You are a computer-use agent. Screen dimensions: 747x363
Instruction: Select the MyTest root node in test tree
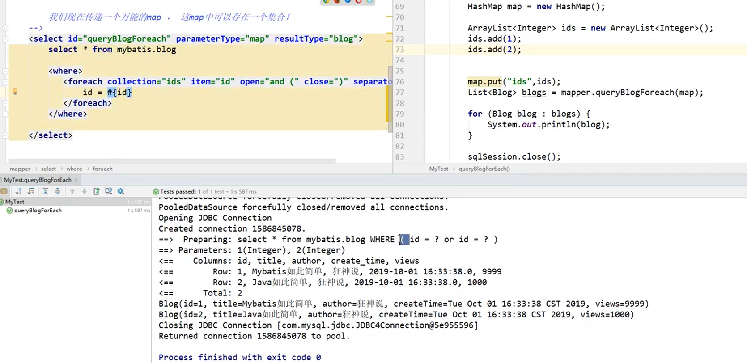15,202
